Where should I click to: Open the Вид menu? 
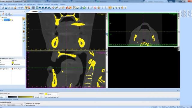click(x=5, y=4)
